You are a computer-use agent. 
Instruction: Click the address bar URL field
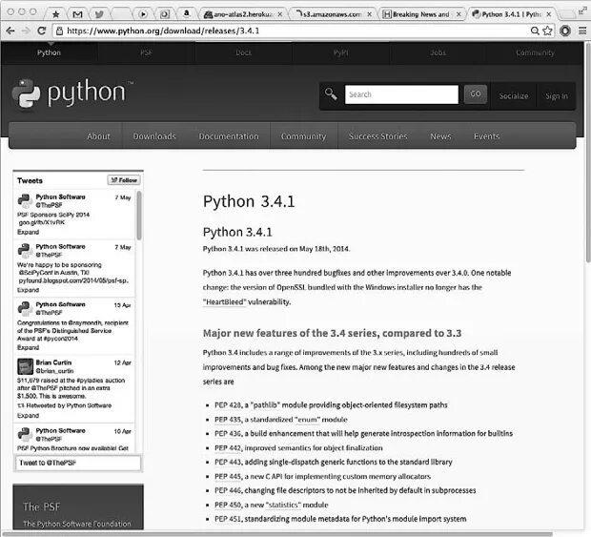tap(294, 31)
